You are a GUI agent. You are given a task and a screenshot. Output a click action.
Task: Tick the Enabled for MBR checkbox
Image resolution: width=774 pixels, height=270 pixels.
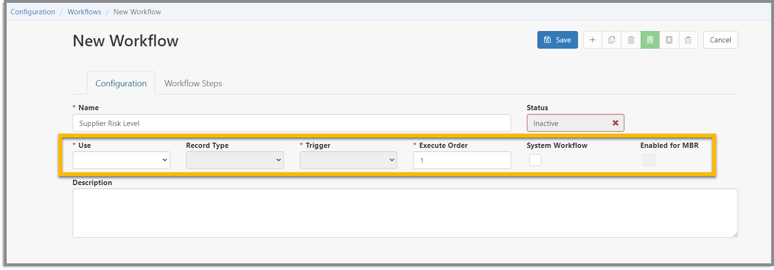tap(649, 160)
